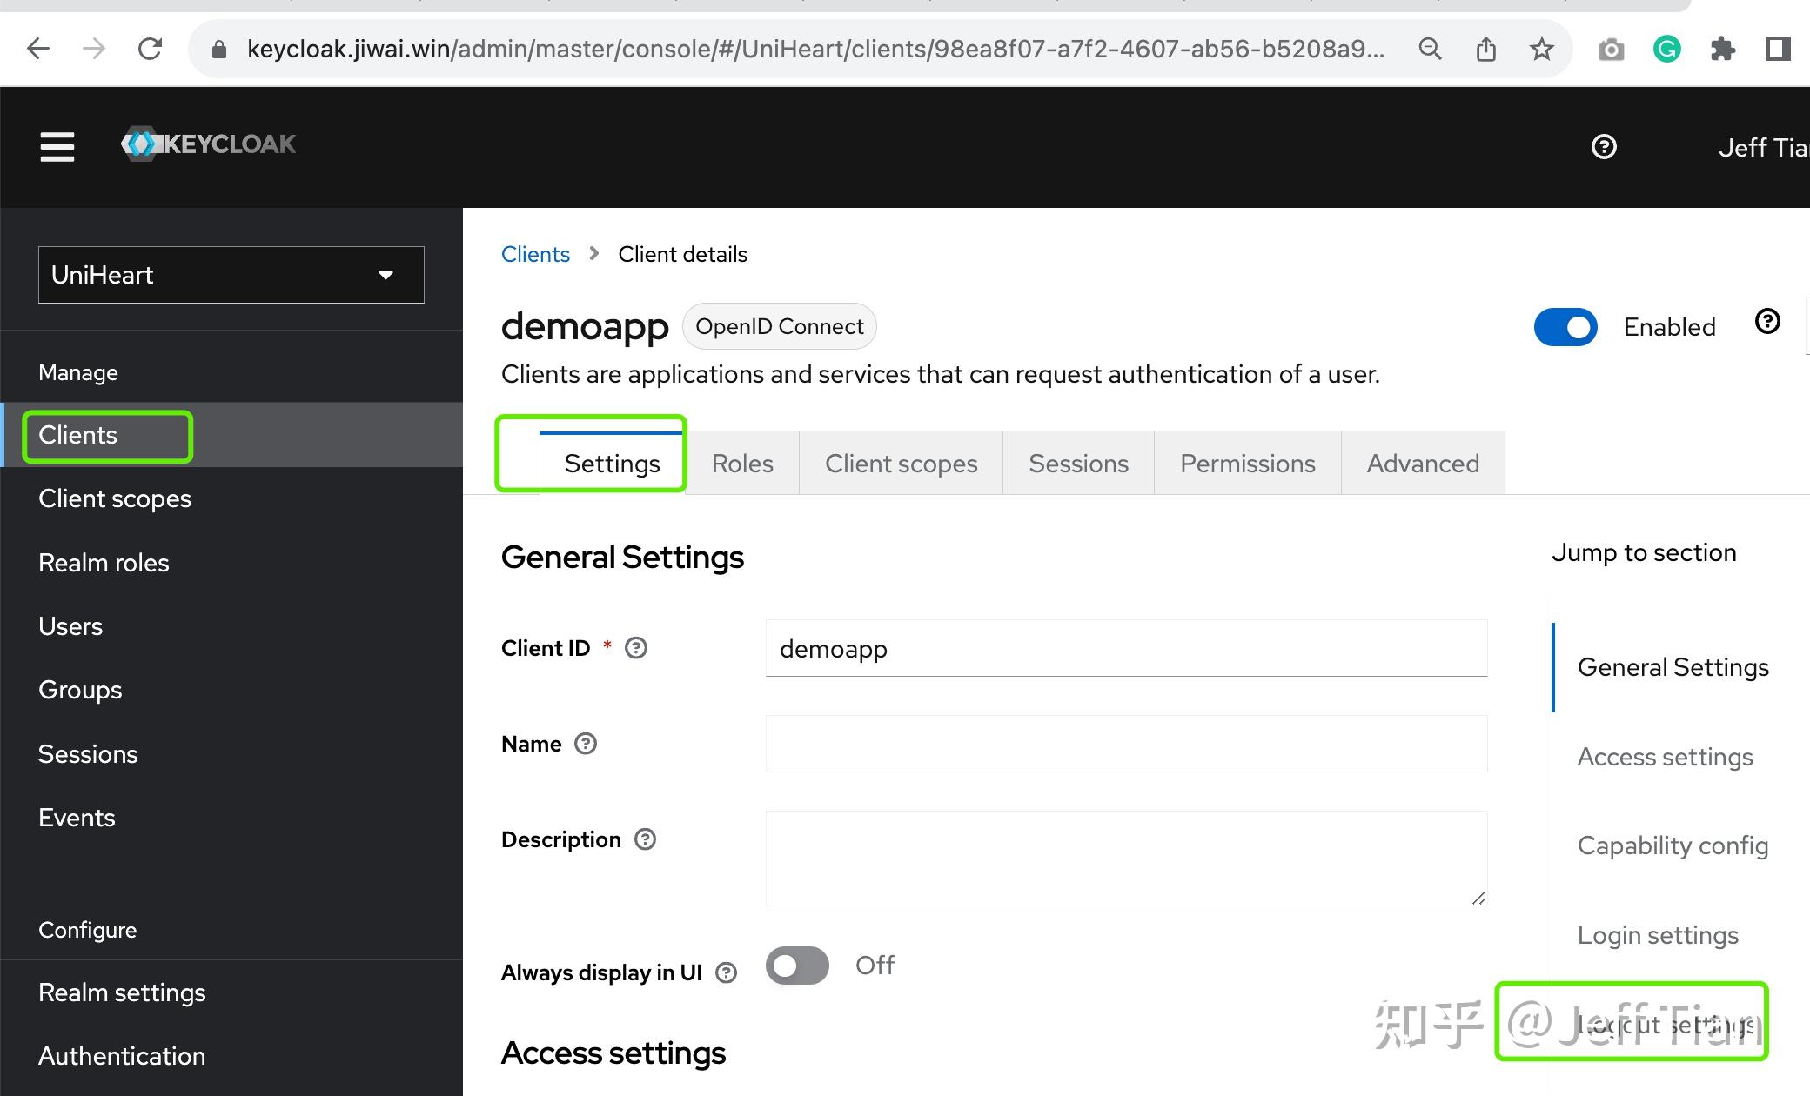This screenshot has height=1096, width=1810.
Task: Jump to Capability config section
Action: (x=1672, y=845)
